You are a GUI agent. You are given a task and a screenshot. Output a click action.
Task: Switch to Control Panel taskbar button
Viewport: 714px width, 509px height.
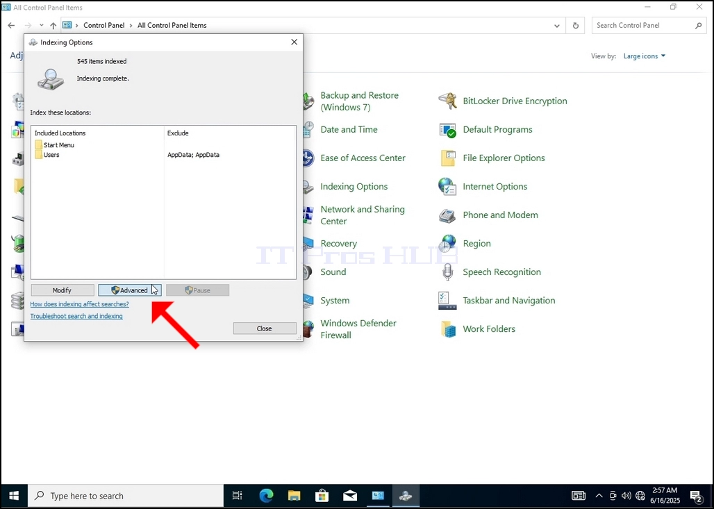pyautogui.click(x=378, y=496)
